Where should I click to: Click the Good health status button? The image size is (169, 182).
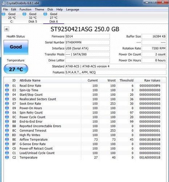pos(16,47)
